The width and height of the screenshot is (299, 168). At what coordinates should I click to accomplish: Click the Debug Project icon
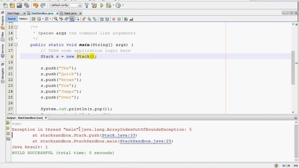pos(108,5)
